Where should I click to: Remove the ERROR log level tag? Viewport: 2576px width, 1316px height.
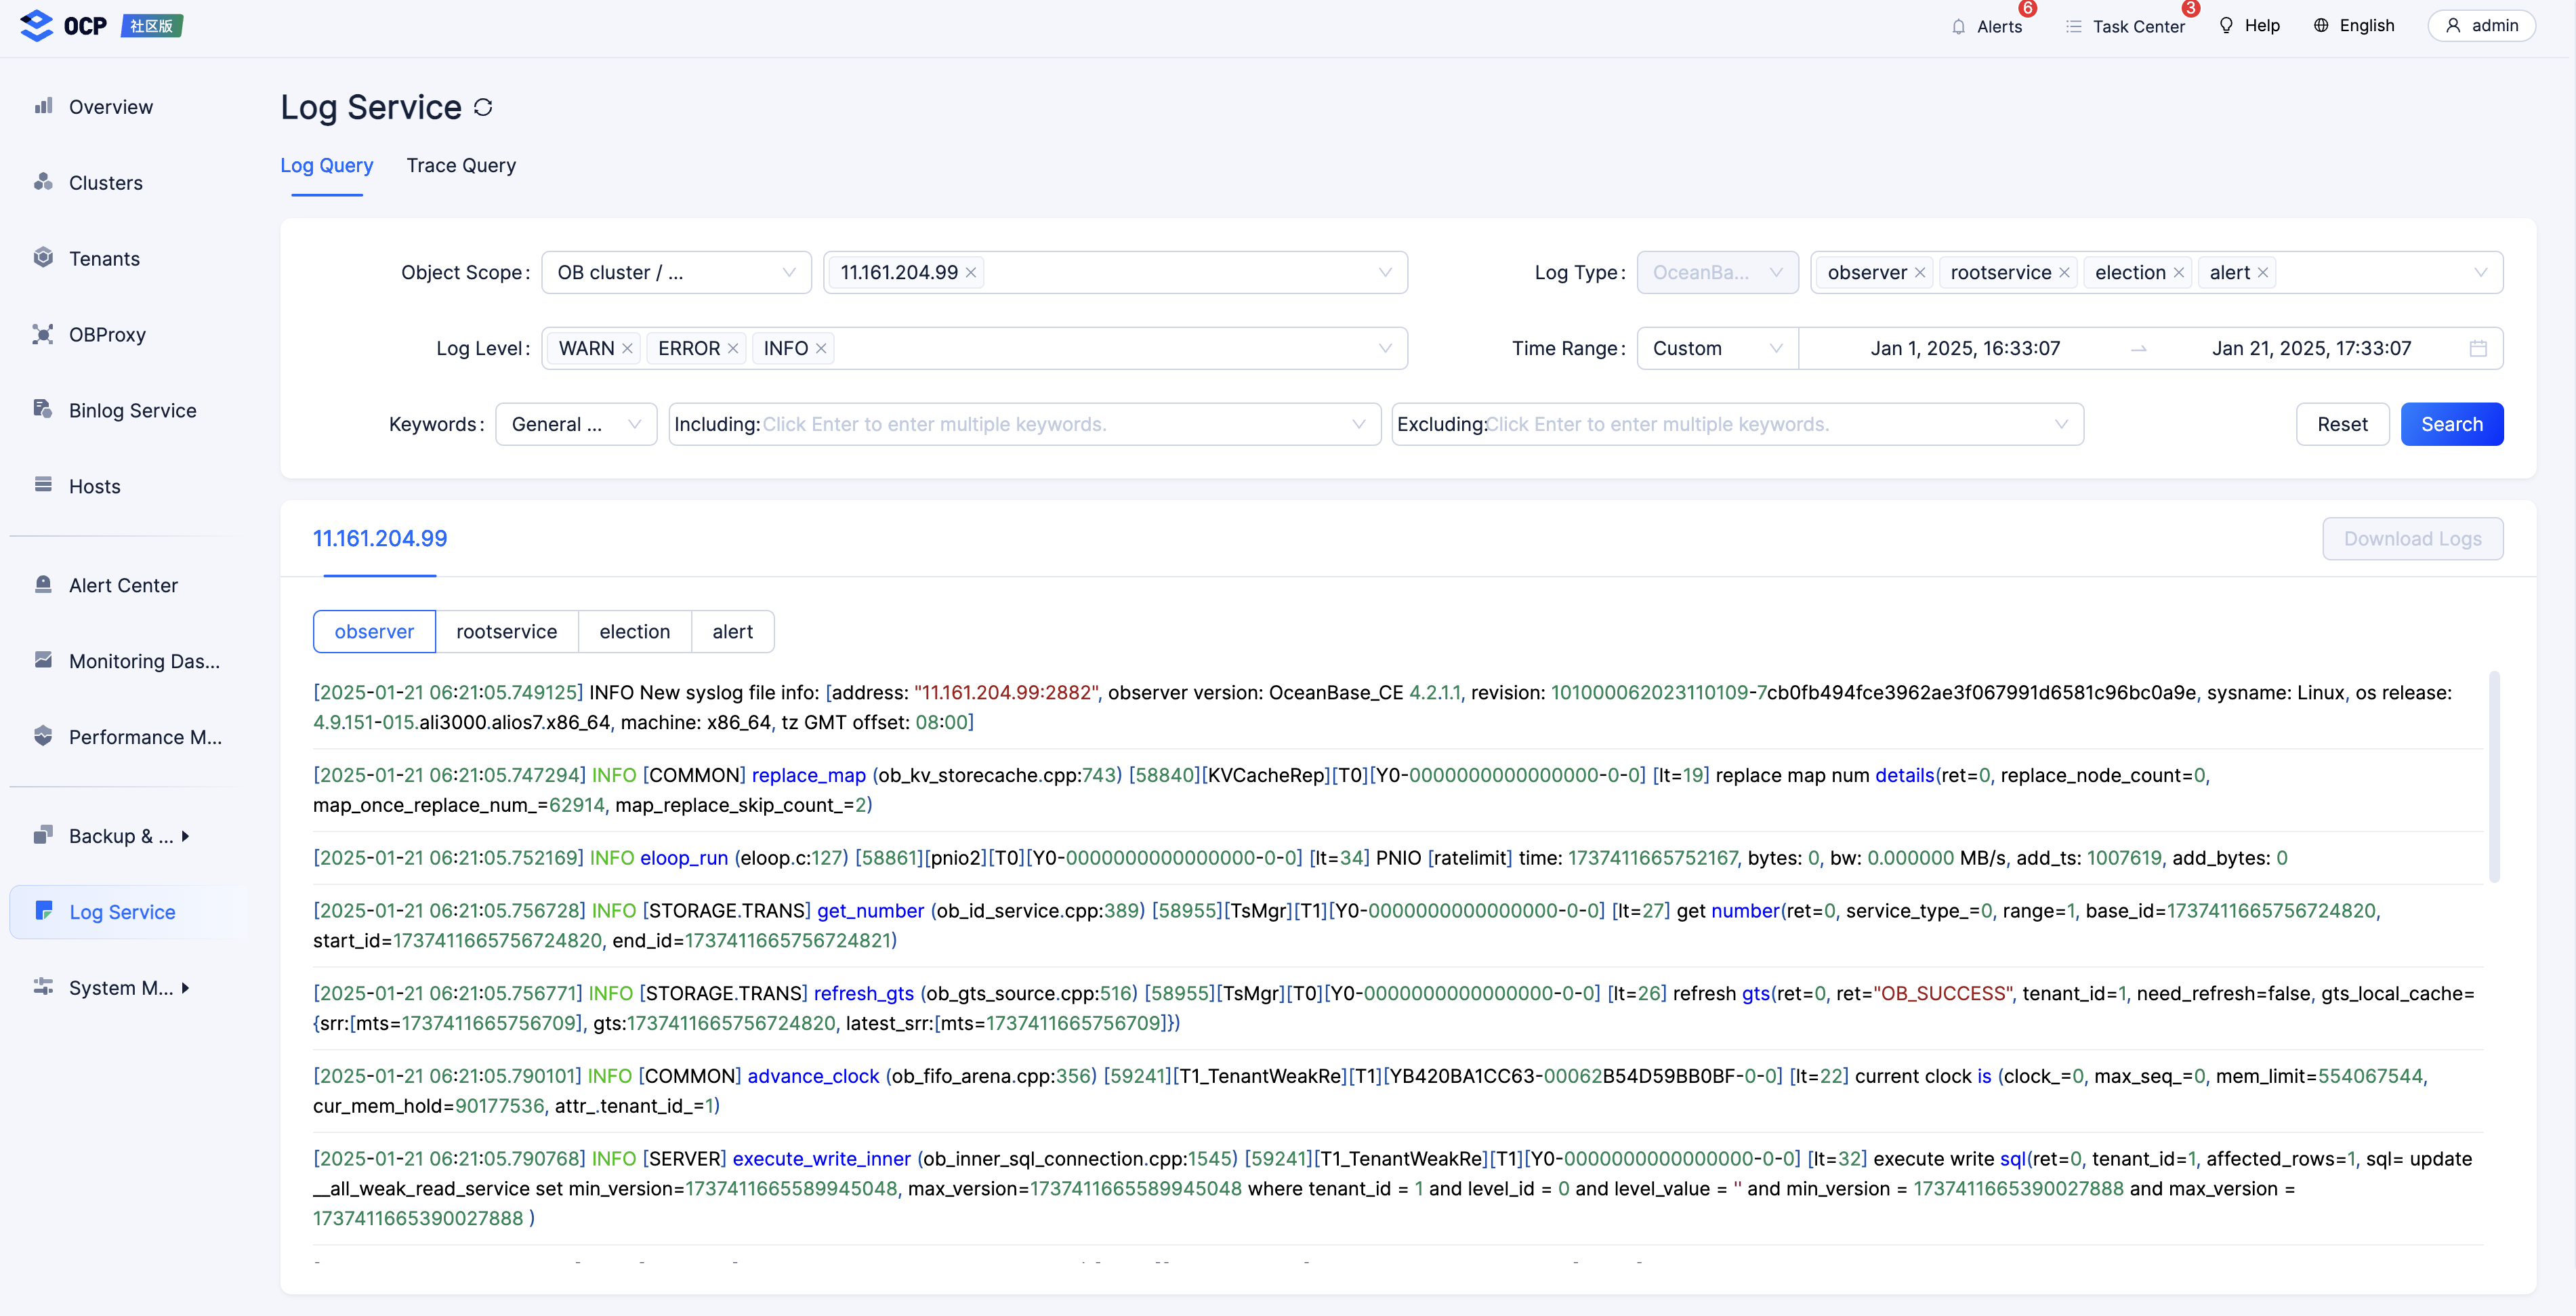733,349
